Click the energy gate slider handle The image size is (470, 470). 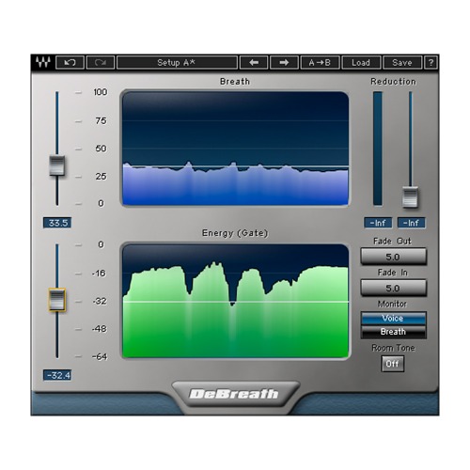coord(57,300)
